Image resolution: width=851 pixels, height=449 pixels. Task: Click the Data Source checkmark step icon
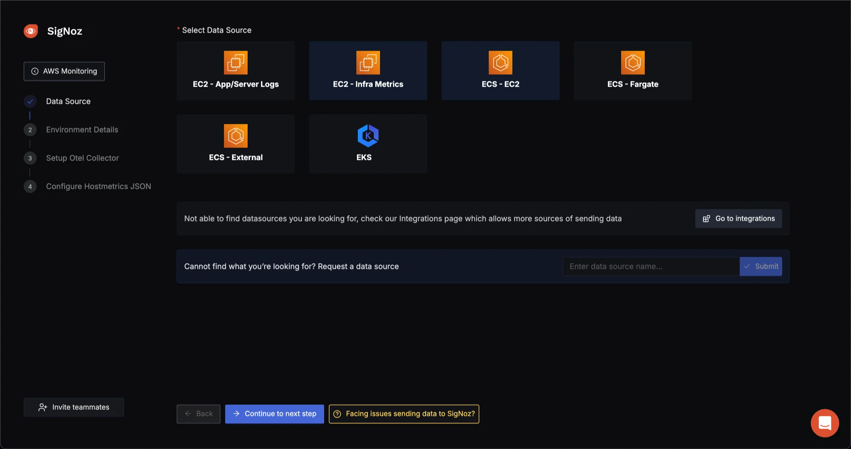pos(30,102)
